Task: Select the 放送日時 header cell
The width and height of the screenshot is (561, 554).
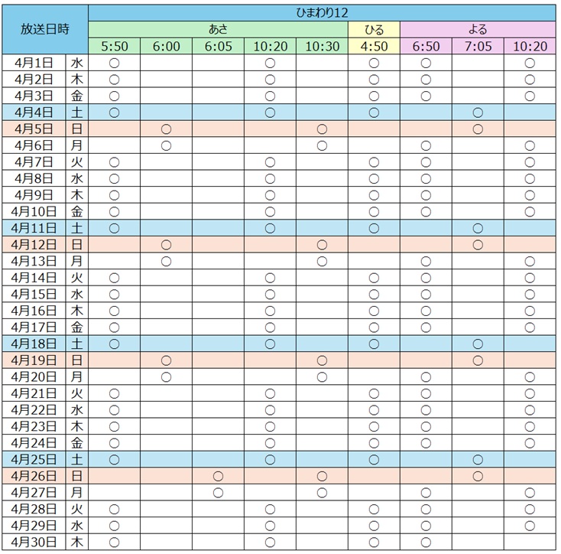Action: coord(45,29)
